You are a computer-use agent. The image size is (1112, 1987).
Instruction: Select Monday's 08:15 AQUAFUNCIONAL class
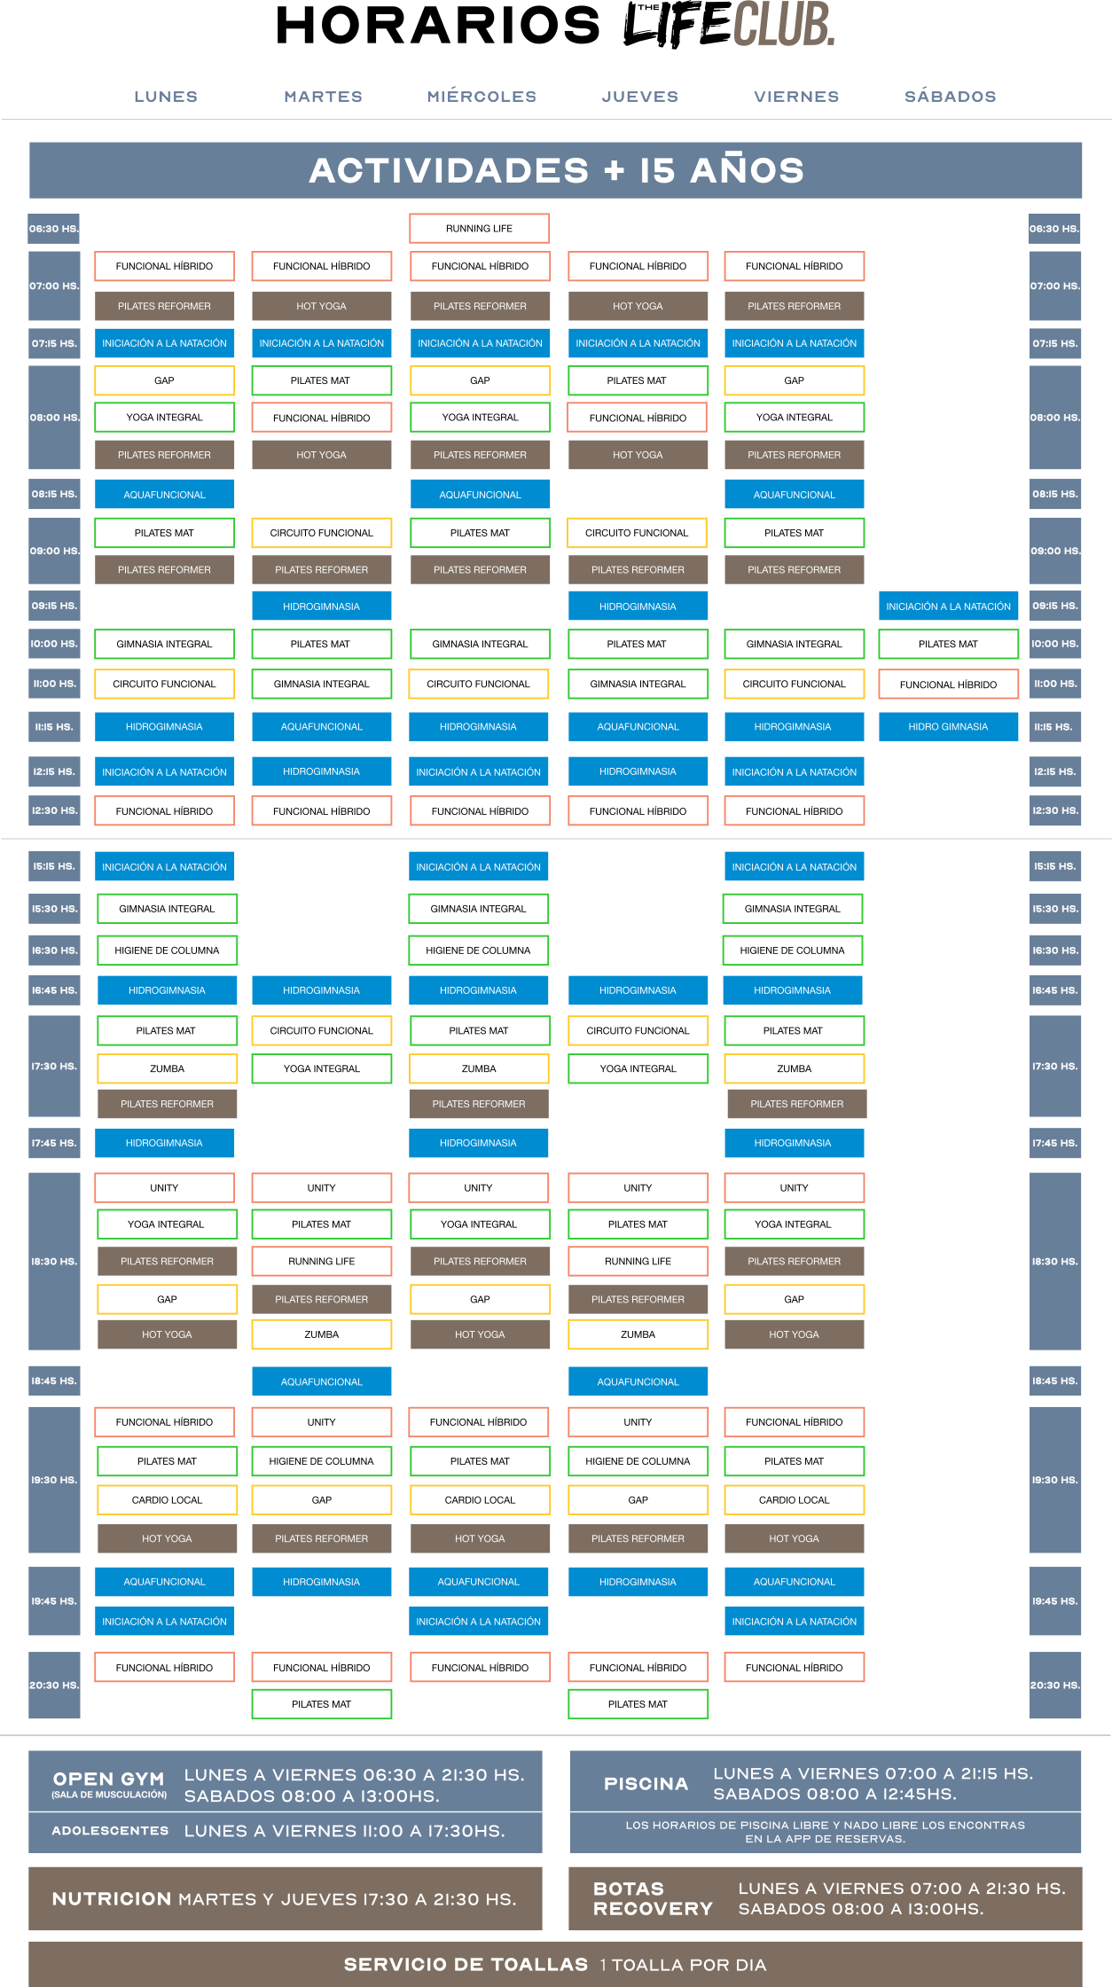(165, 495)
